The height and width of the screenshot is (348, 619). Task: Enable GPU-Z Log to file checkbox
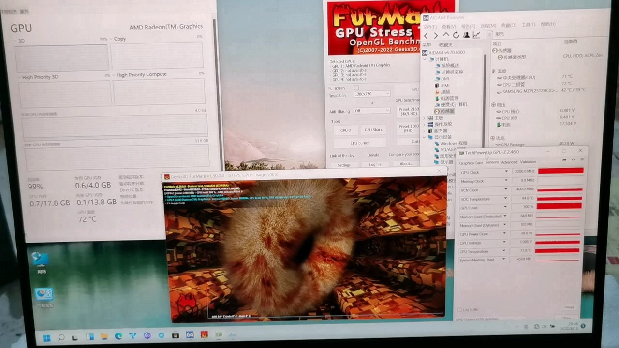pyautogui.click(x=460, y=309)
